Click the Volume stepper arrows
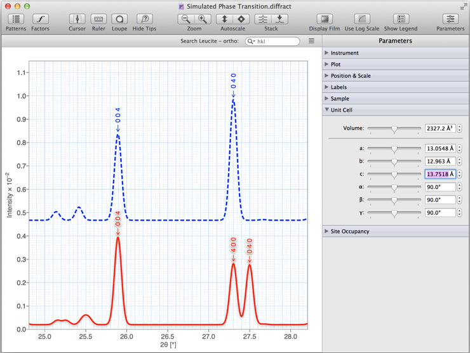 pos(459,128)
